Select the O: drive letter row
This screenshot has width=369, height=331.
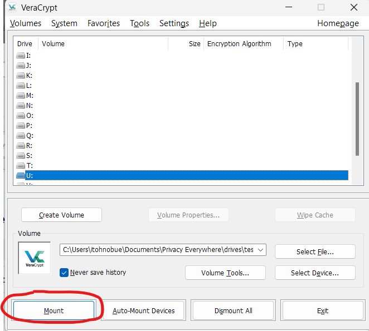click(182, 116)
